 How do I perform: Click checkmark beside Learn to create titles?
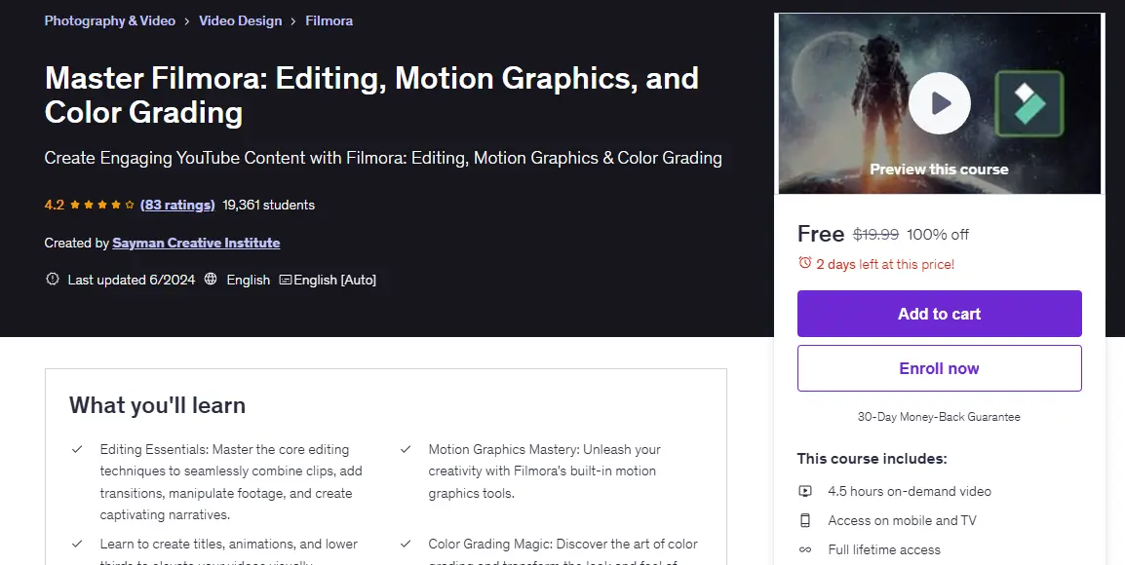77,545
